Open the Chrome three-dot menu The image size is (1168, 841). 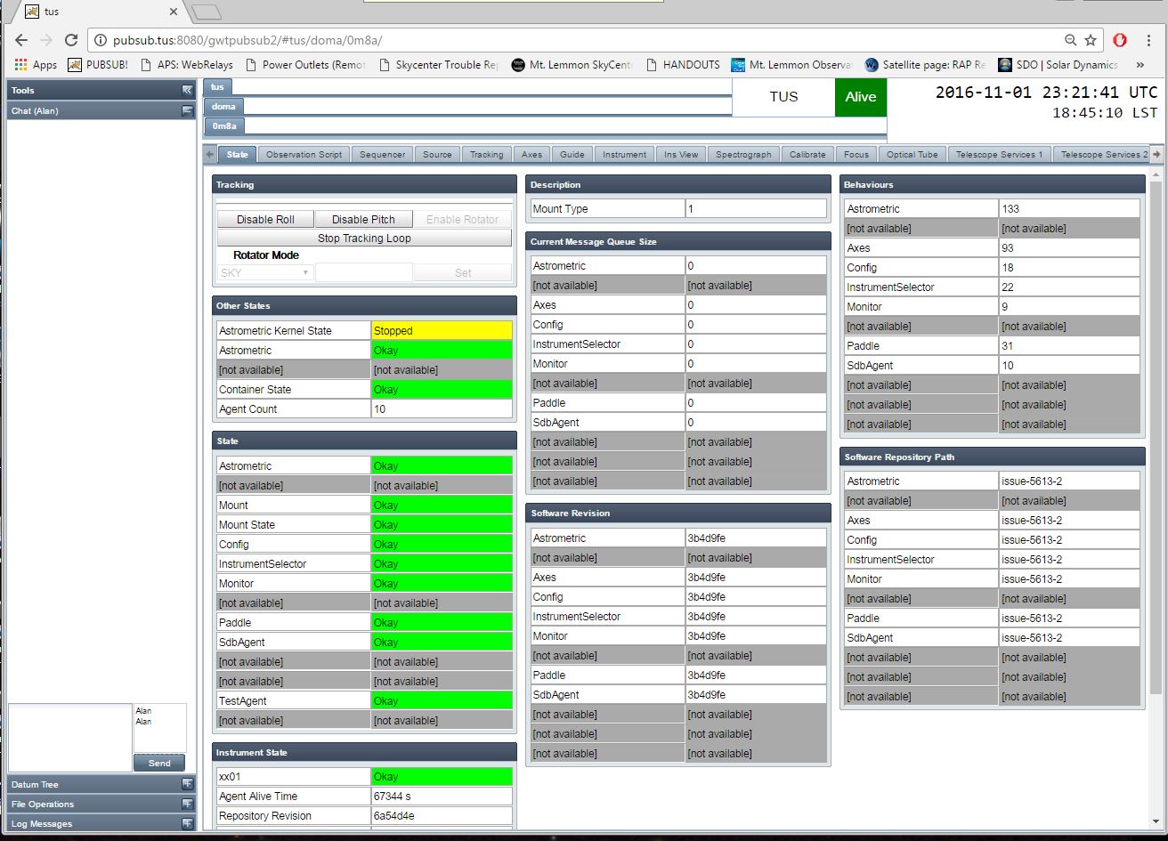tap(1150, 40)
